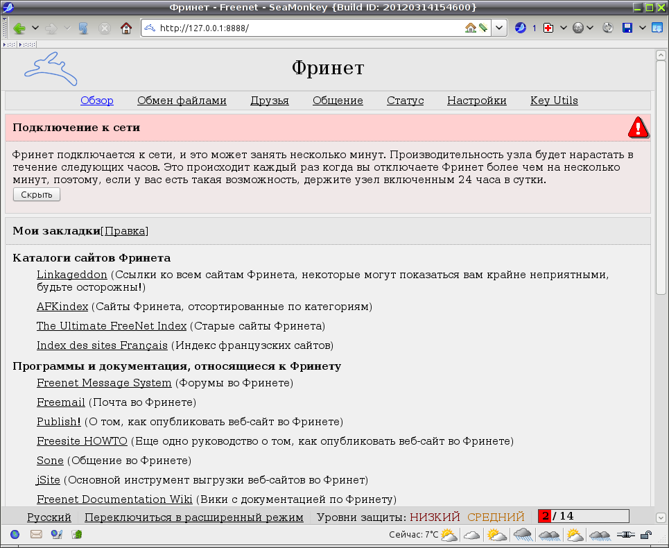Click the vertical scrollbar thumb
669x548 pixels.
(x=661, y=177)
